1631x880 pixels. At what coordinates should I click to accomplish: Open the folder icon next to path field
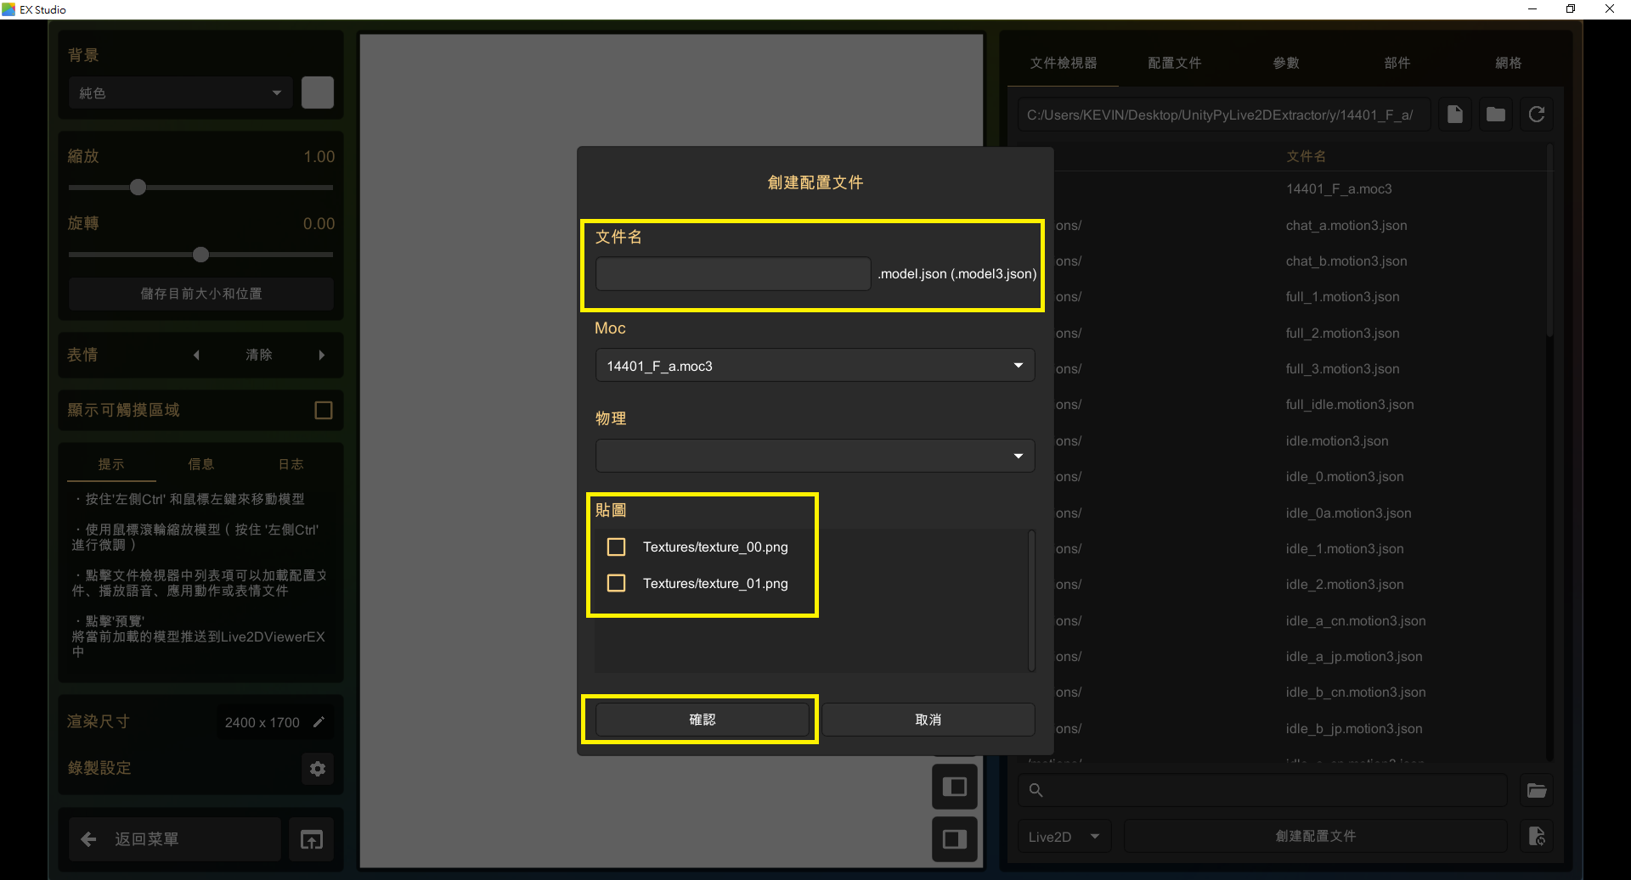point(1495,115)
